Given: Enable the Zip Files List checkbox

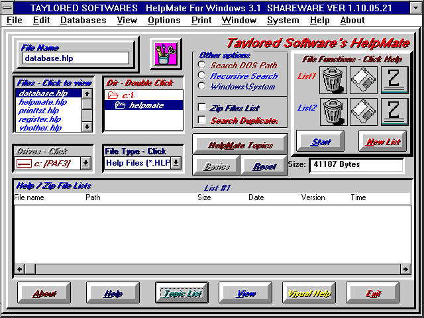Looking at the screenshot, I should tap(201, 107).
